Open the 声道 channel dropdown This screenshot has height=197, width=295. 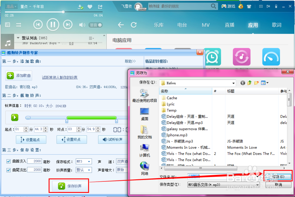(x=122, y=161)
